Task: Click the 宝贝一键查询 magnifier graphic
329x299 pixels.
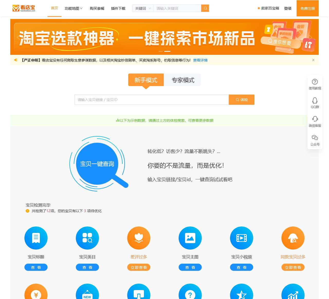Action: point(98,163)
